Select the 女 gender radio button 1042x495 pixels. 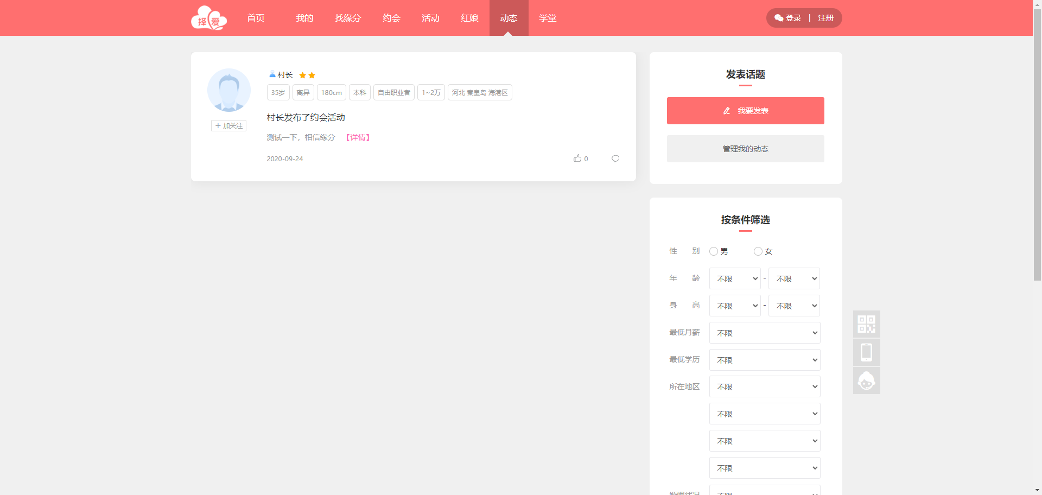click(x=758, y=251)
